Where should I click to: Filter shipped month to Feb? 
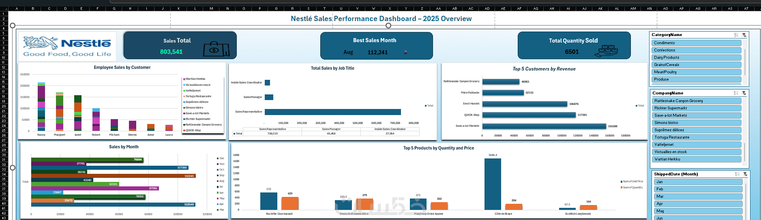pos(698,189)
